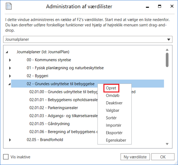Close the Administration af værdilister window
This screenshot has height=165, width=178.
tap(172, 6)
